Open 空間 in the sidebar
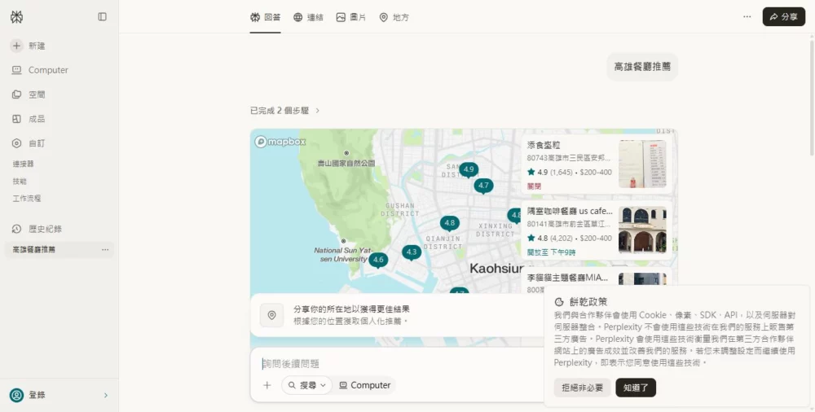Image resolution: width=815 pixels, height=412 pixels. [29, 94]
